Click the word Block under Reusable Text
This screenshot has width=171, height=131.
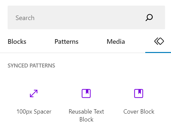point(86,119)
